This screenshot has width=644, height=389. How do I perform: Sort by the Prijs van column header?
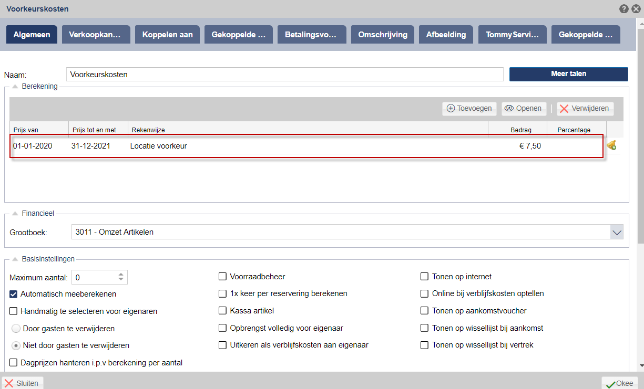coord(39,130)
